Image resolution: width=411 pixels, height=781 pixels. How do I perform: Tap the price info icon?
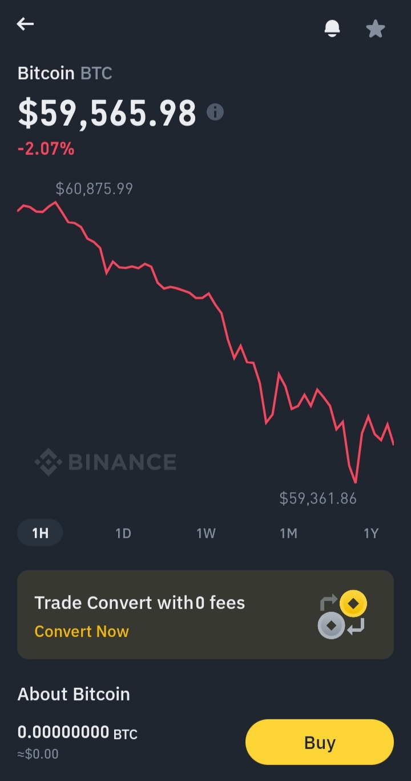[x=215, y=112]
